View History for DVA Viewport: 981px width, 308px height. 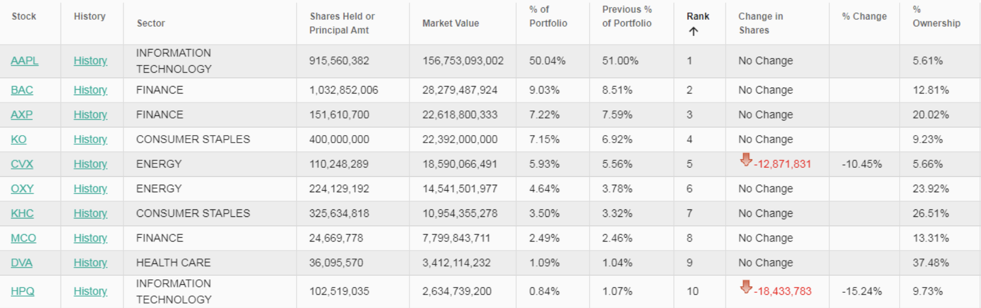tap(90, 263)
